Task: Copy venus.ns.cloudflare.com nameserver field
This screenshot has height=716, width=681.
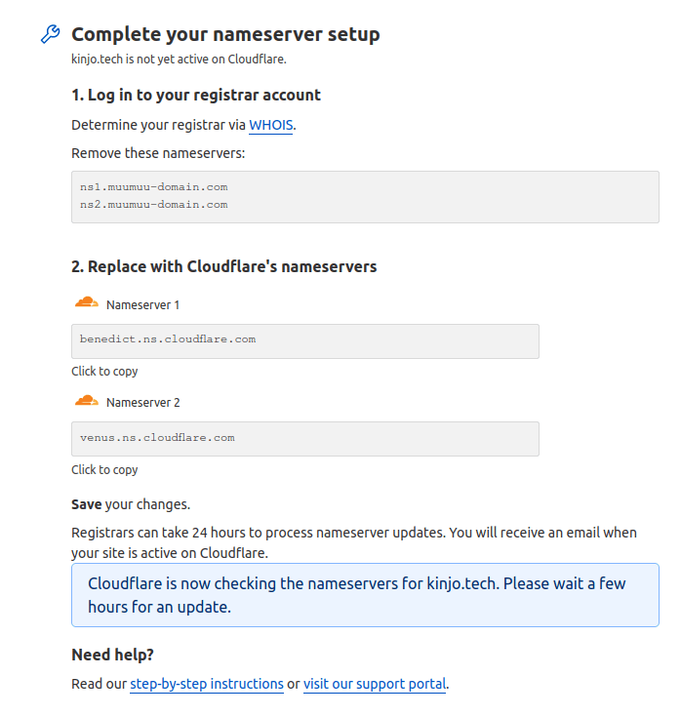Action: coord(305,439)
